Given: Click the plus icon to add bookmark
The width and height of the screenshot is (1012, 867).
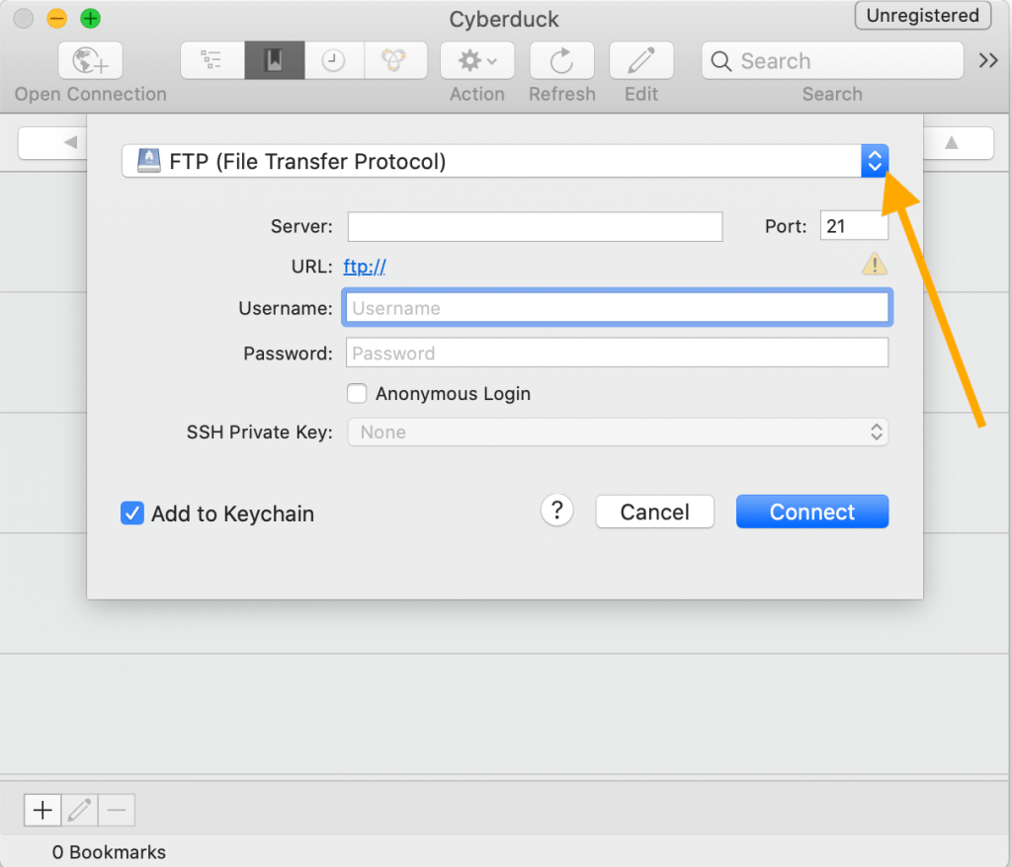Looking at the screenshot, I should coord(42,810).
